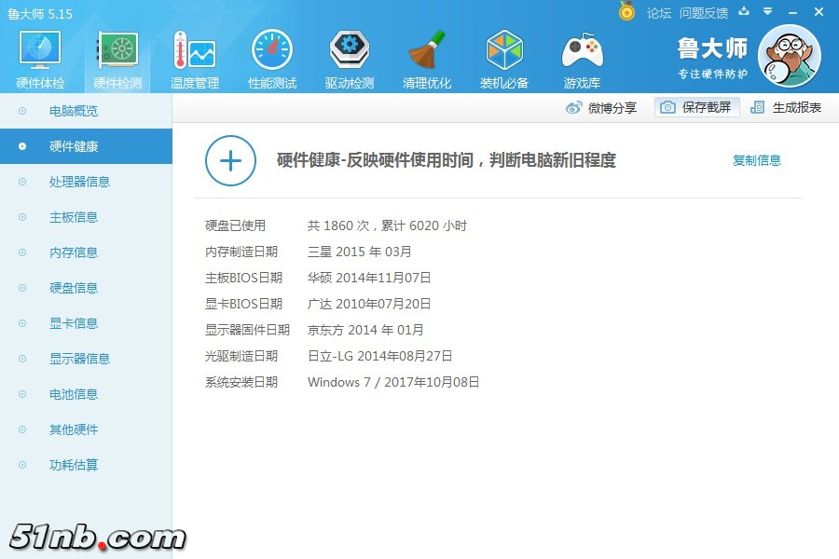Click 生成报表 generate report button
Viewport: 839px width, 559px height.
click(x=786, y=107)
